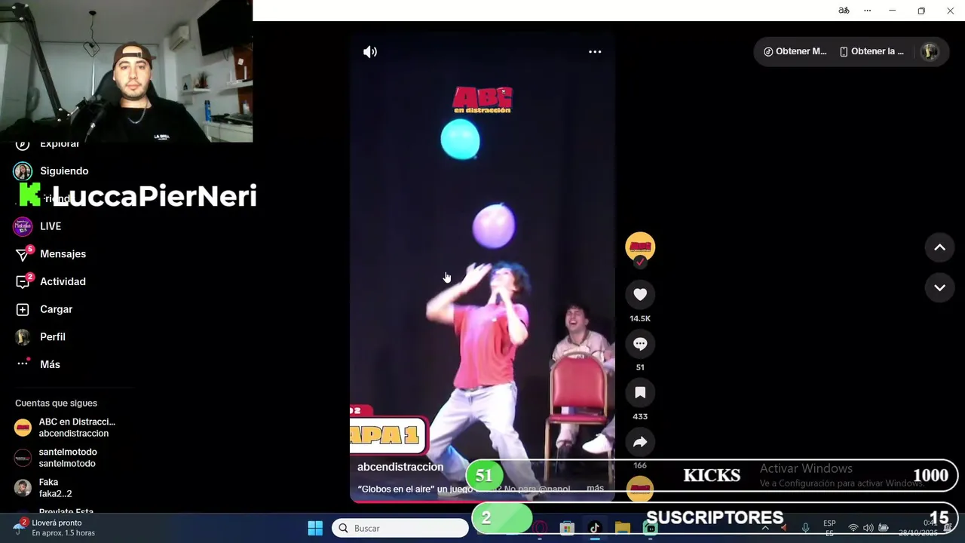965x543 pixels.
Task: Click the Actividad chat icon
Action: tap(23, 282)
